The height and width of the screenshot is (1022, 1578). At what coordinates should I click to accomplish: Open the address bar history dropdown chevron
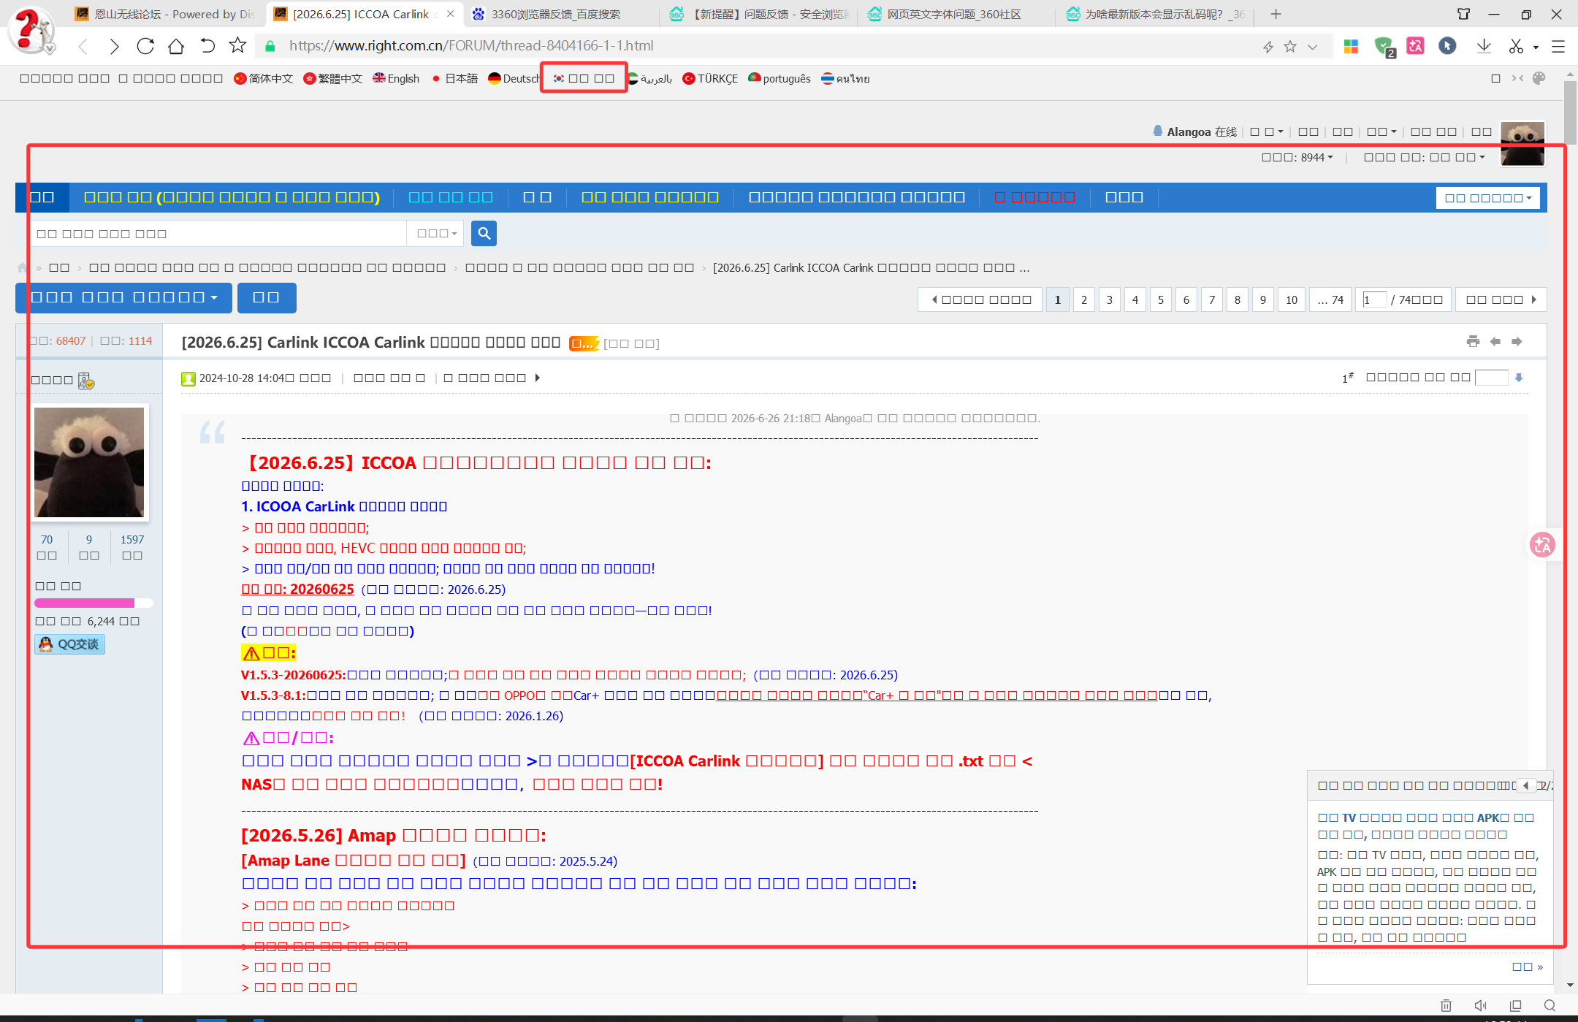click(1313, 47)
